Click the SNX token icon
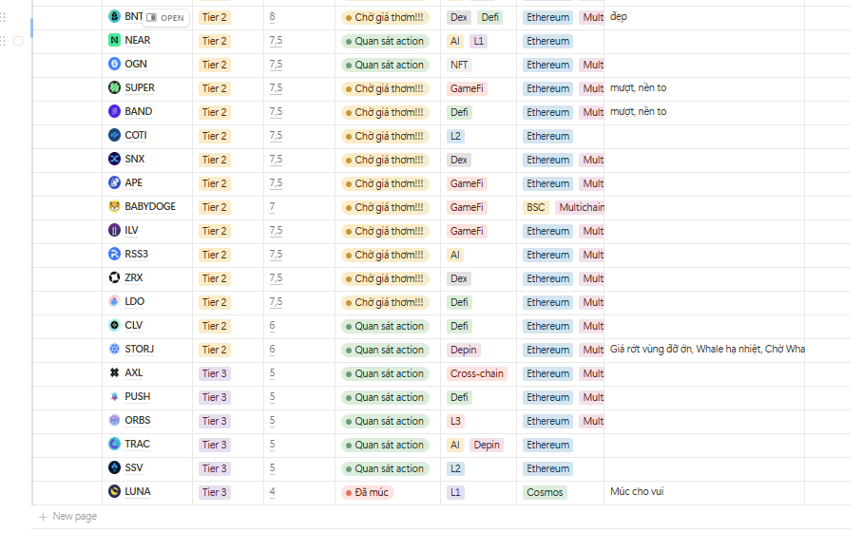This screenshot has width=862, height=533. point(114,160)
